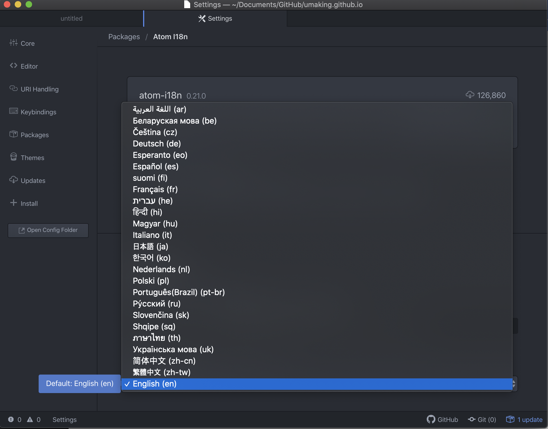Screen dimensions: 548x429
Task: Click the Themes paint bucket icon
Action: pyautogui.click(x=13, y=157)
